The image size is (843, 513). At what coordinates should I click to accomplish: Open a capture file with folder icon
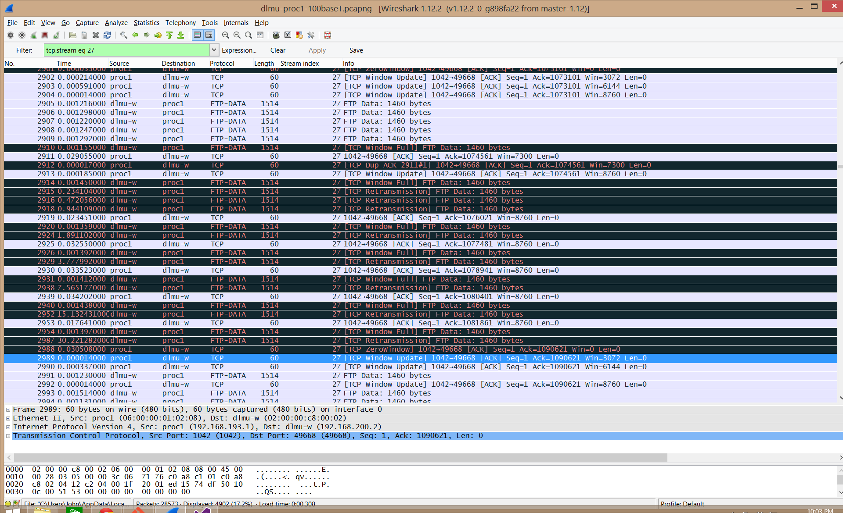[x=73, y=35]
